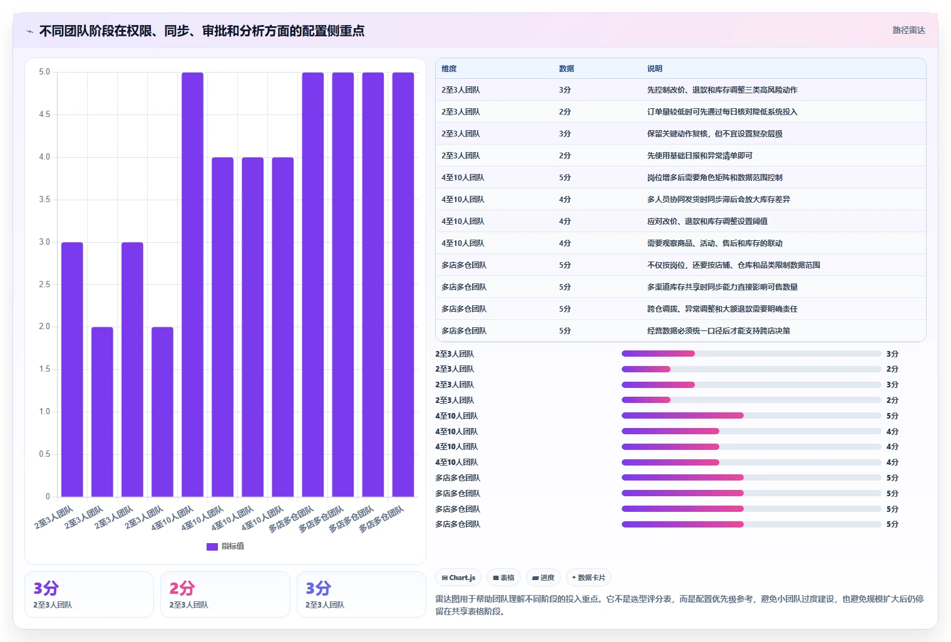The height and width of the screenshot is (642, 951).
Task: Click the 0.5 y-axis label
Action: point(44,454)
